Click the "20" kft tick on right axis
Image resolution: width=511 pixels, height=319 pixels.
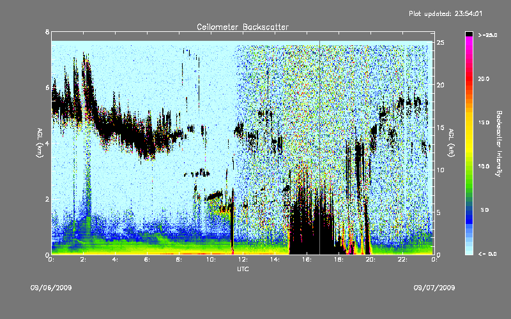[x=440, y=85]
